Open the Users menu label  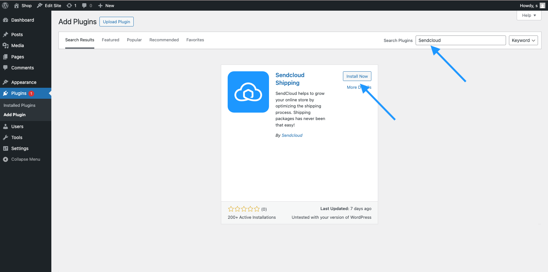pyautogui.click(x=17, y=126)
